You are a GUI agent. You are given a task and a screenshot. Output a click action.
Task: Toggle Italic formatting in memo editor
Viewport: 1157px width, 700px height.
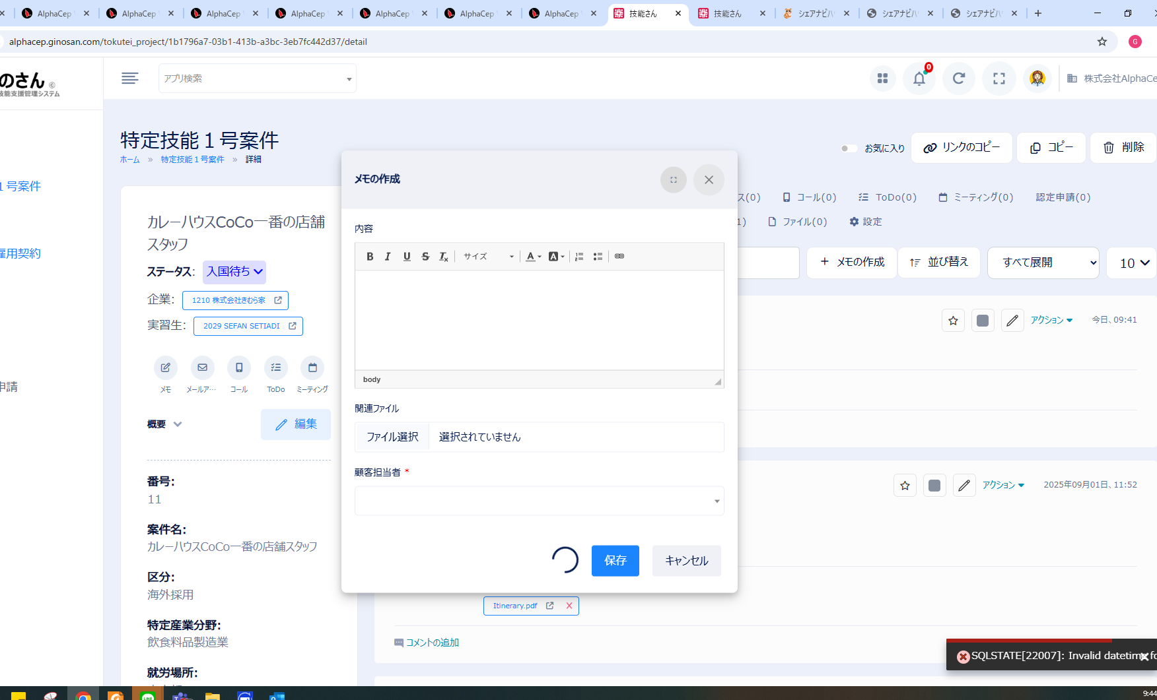(x=388, y=257)
